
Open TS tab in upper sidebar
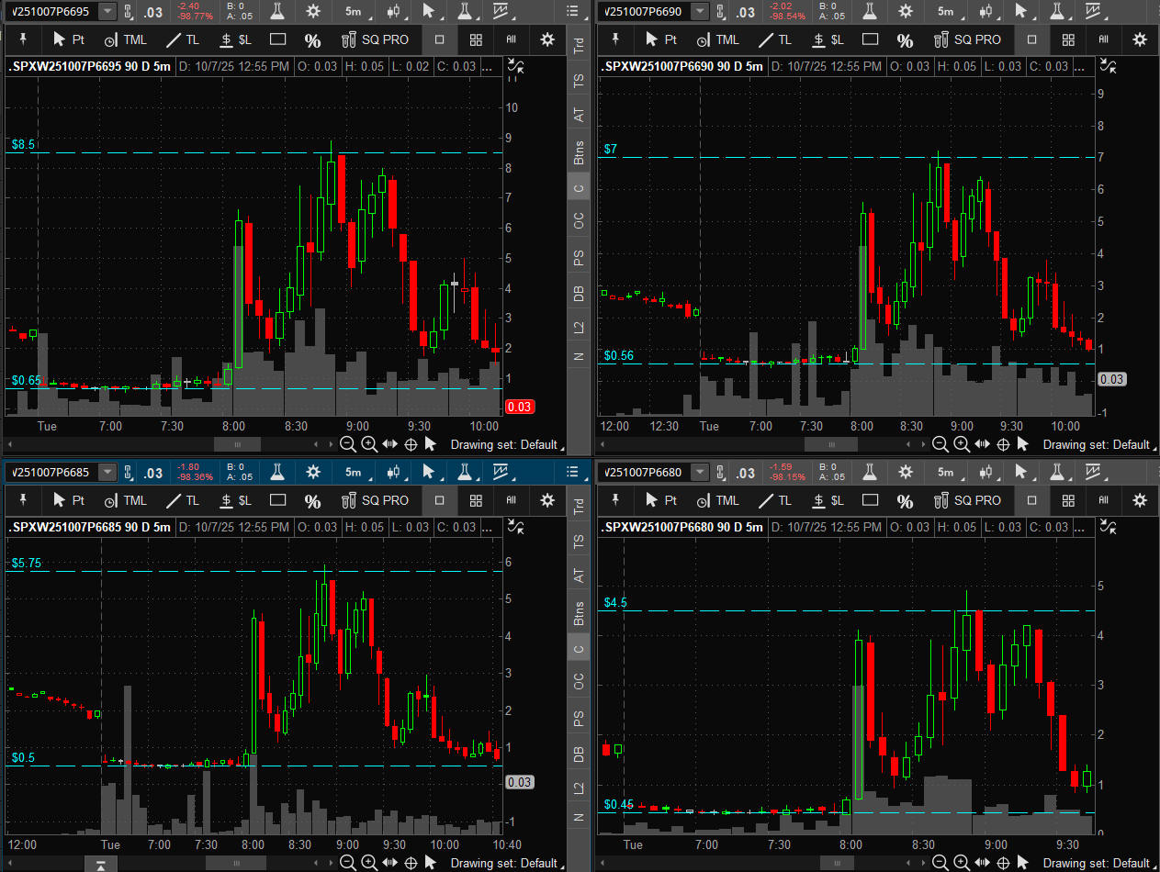point(579,79)
